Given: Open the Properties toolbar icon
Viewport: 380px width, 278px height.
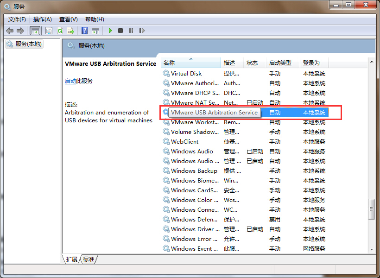Looking at the screenshot, I should pos(49,31).
